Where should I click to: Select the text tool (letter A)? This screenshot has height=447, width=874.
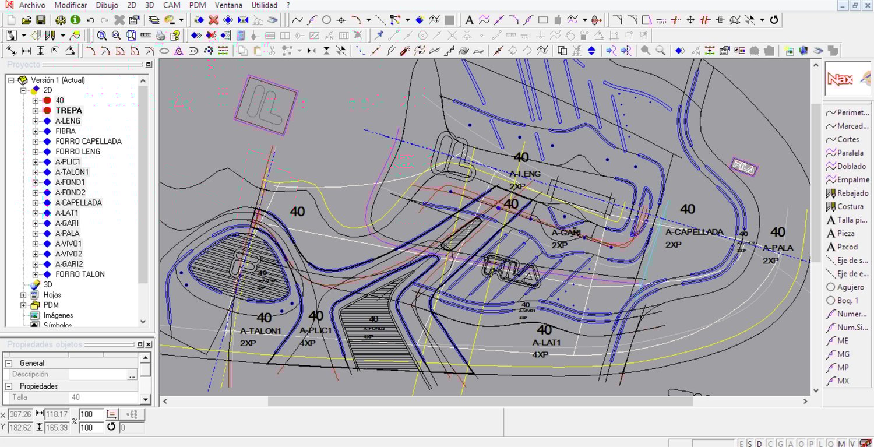469,20
